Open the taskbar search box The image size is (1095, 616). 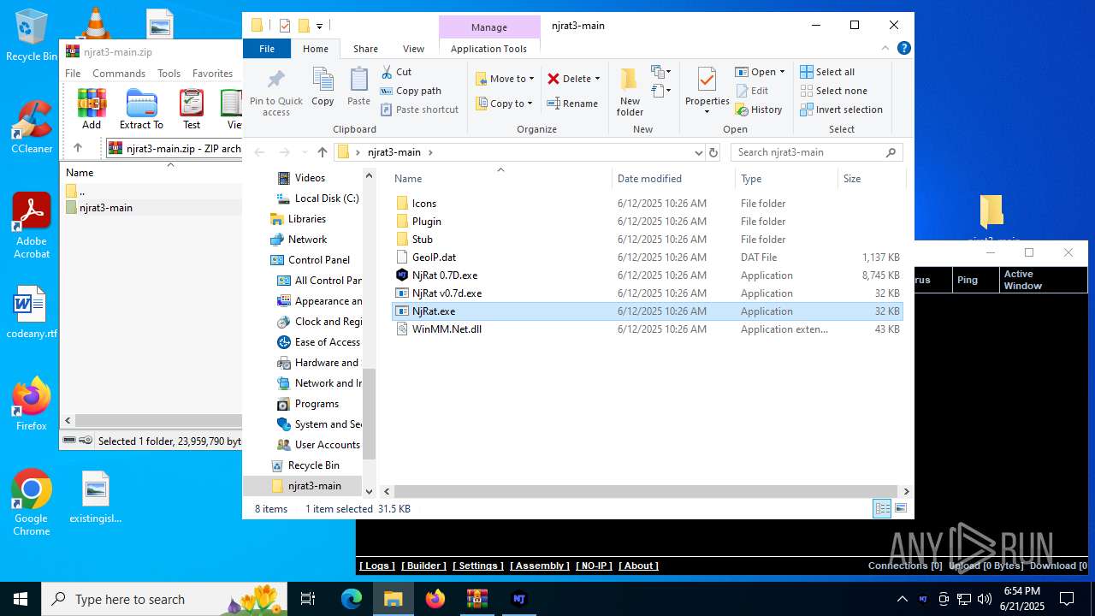(x=166, y=599)
